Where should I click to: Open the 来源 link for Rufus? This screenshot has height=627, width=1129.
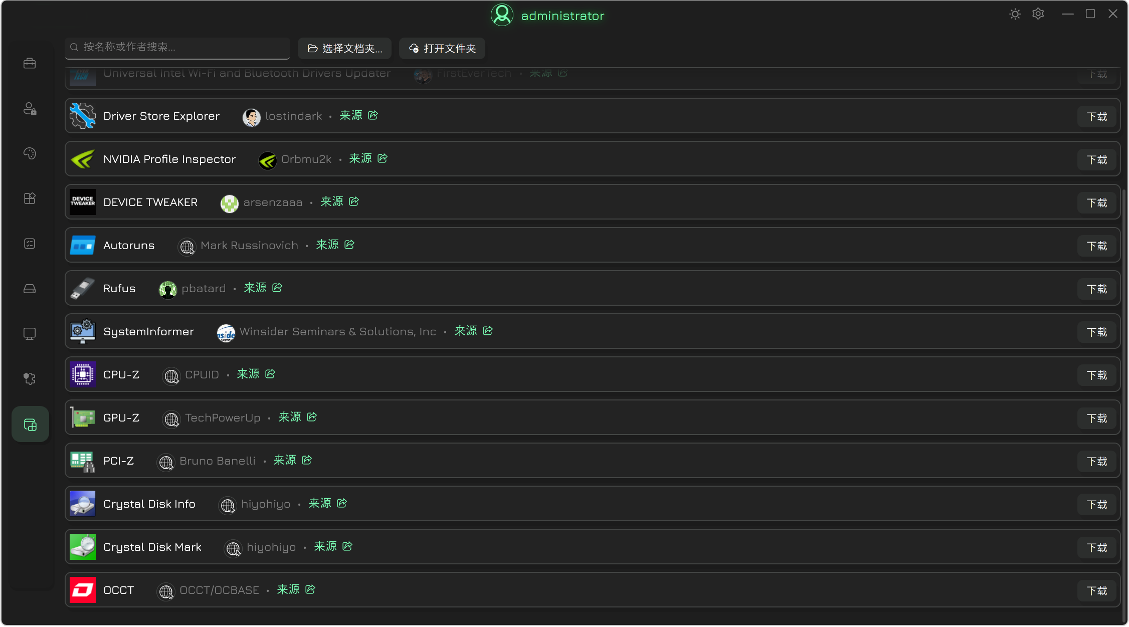[x=263, y=288]
